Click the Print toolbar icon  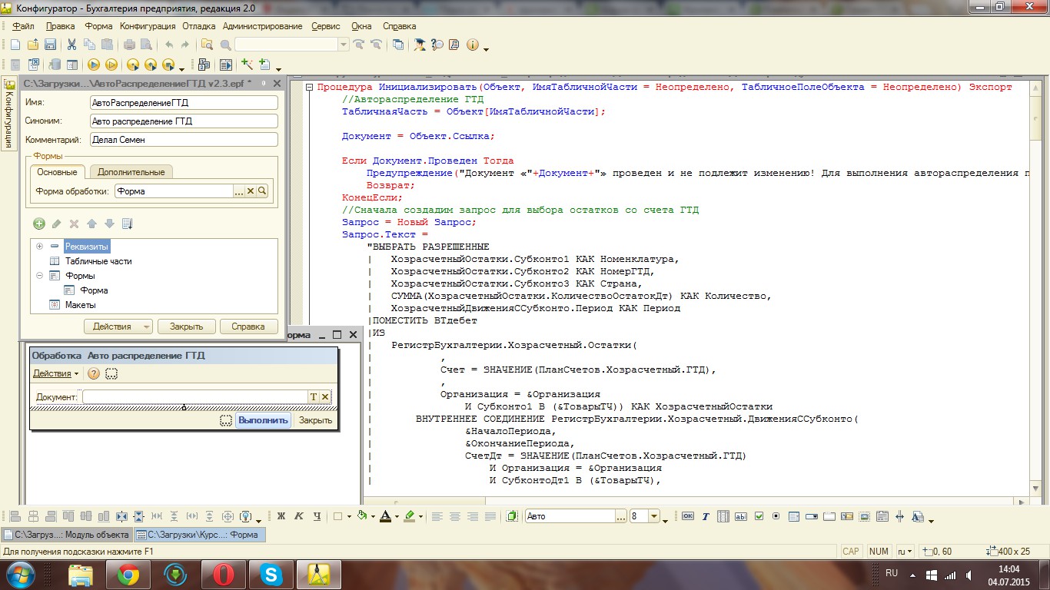[x=129, y=45]
